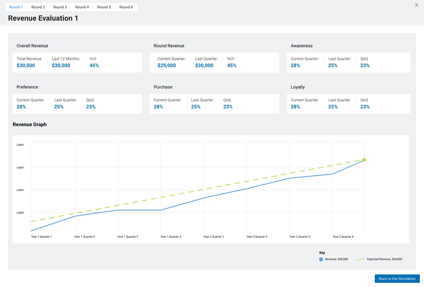This screenshot has width=424, height=287.
Task: Click the green dashed Expected Revenue key swatch
Action: click(361, 259)
